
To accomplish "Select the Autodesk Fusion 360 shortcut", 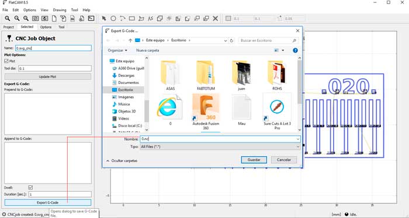I will tap(206, 112).
